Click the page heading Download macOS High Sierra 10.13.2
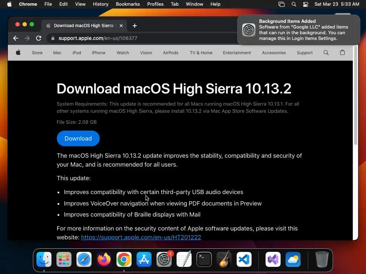The width and height of the screenshot is (366, 274). point(174,88)
